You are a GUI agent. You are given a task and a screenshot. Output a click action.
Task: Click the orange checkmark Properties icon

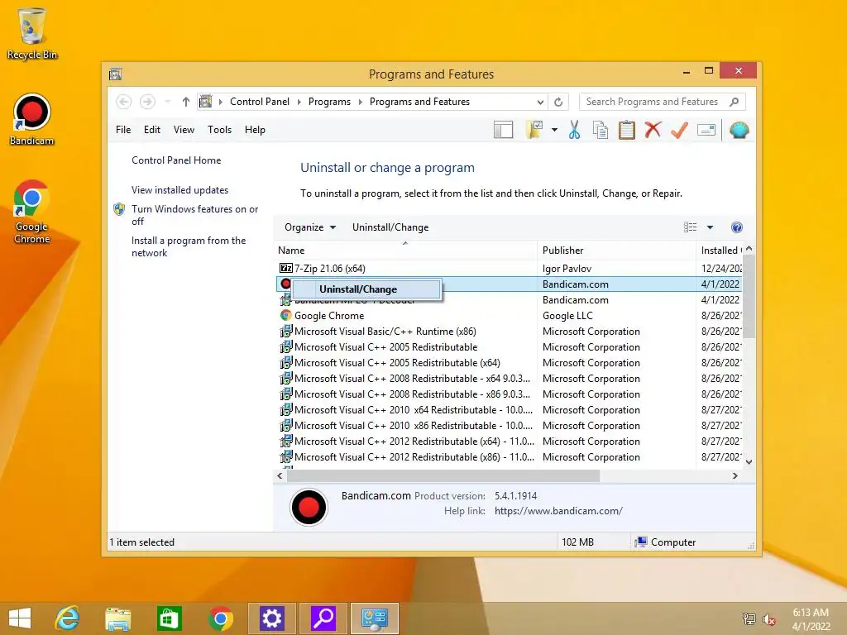(x=679, y=130)
